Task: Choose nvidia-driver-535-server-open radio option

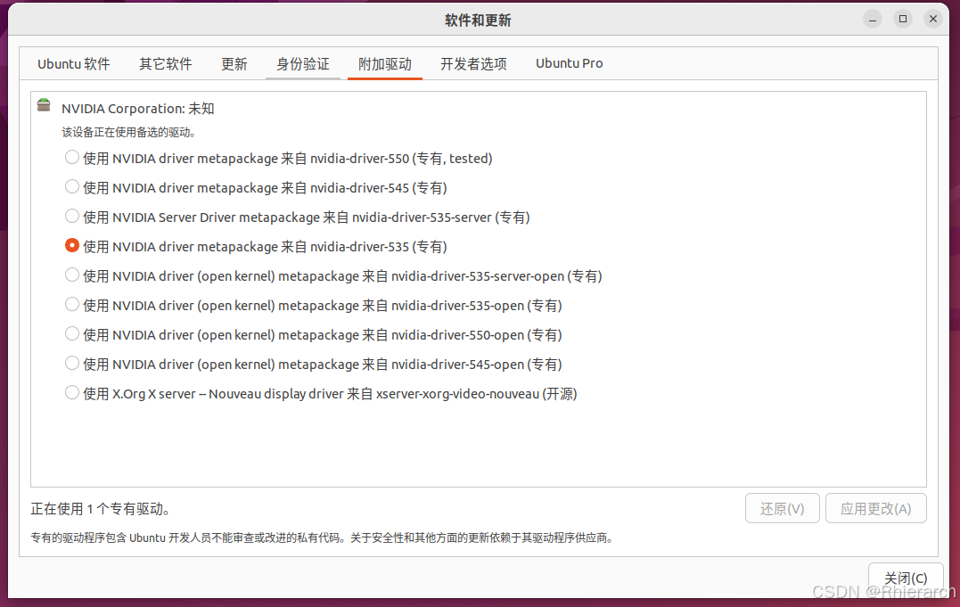Action: (x=71, y=275)
